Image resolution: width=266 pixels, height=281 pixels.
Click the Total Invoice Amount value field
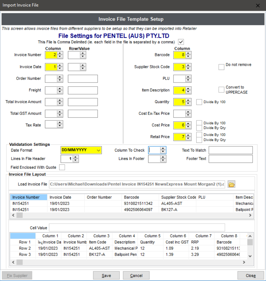click(83, 102)
